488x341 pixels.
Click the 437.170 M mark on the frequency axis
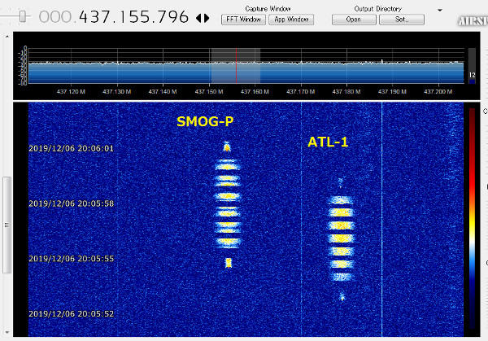[303, 92]
